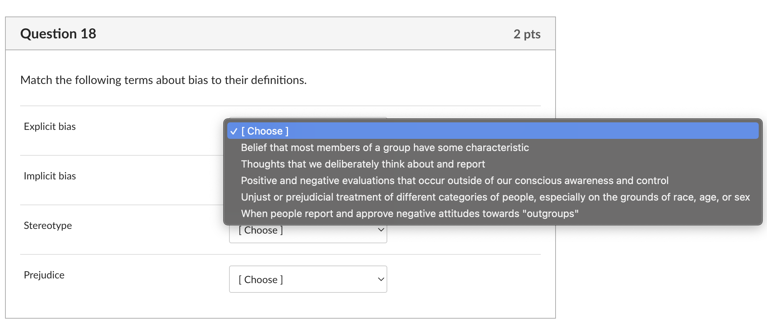This screenshot has width=767, height=324.
Task: Select the Explicit bias term label
Action: click(x=50, y=126)
